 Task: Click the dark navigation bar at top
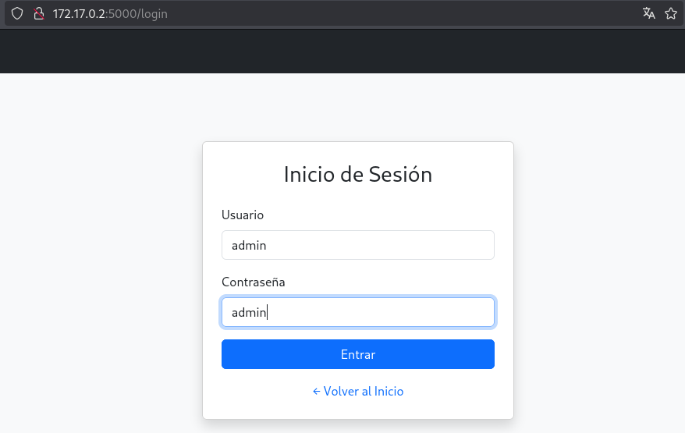[x=342, y=51]
